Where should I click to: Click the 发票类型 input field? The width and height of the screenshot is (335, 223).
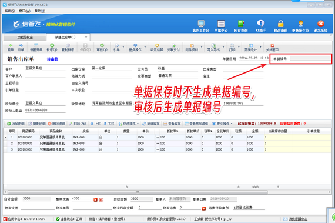click(x=178, y=75)
